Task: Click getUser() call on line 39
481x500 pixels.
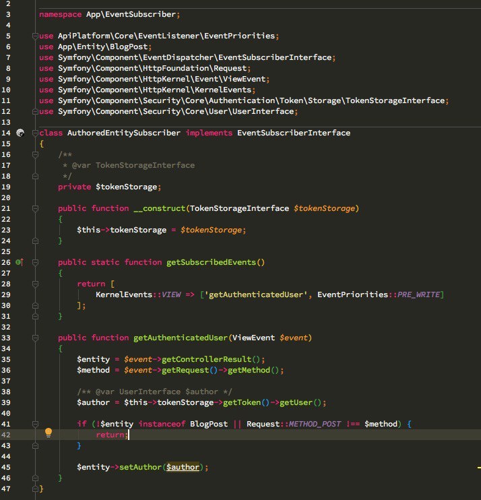Action: click(x=300, y=403)
